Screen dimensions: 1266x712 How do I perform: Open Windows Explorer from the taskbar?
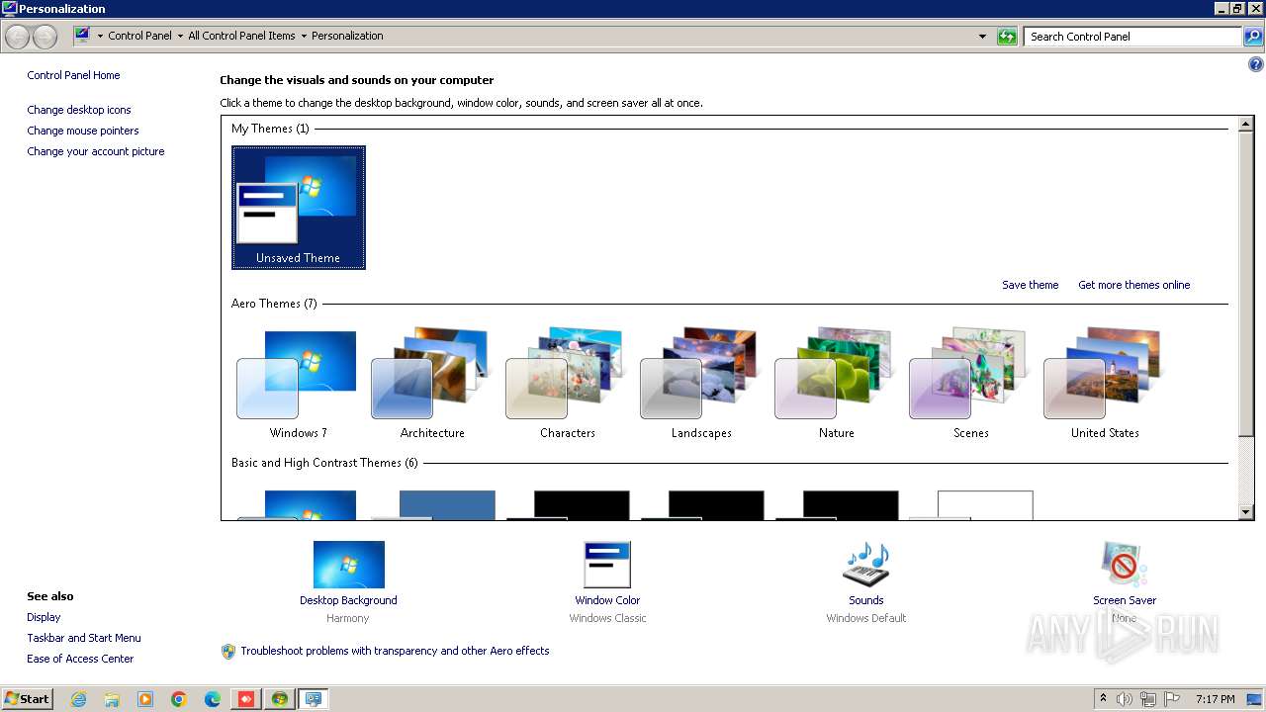point(112,699)
